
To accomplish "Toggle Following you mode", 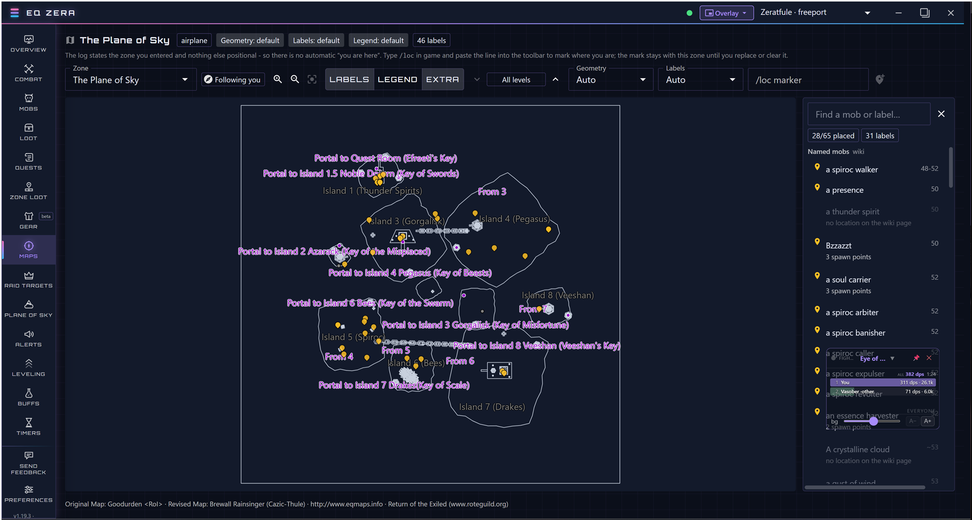I will [233, 79].
